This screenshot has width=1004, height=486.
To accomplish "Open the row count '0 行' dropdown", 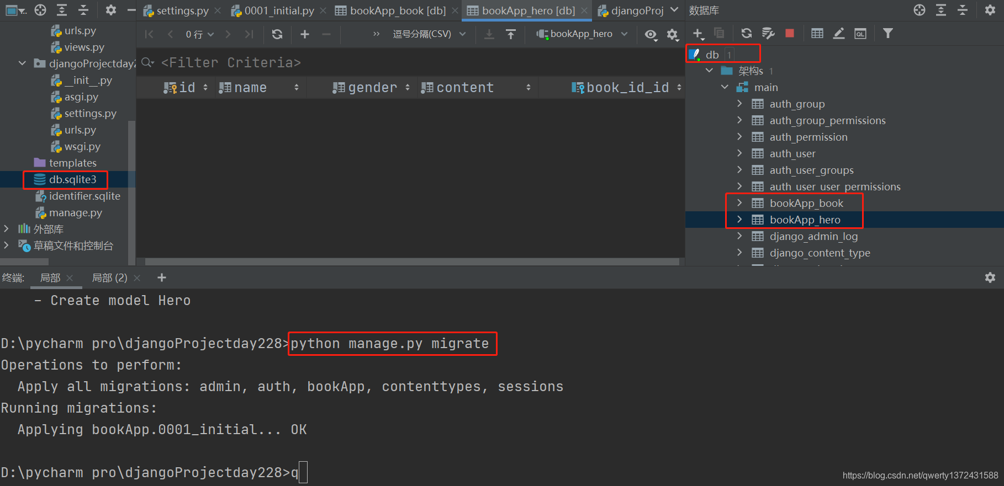I will click(199, 34).
